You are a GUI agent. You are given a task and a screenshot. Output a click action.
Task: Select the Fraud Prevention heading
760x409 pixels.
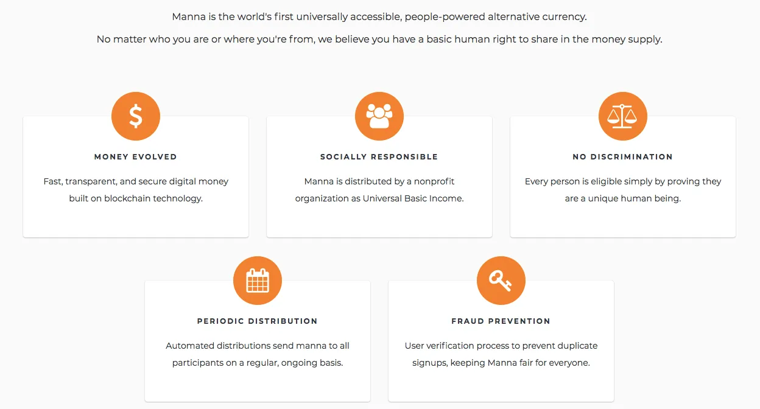click(501, 321)
